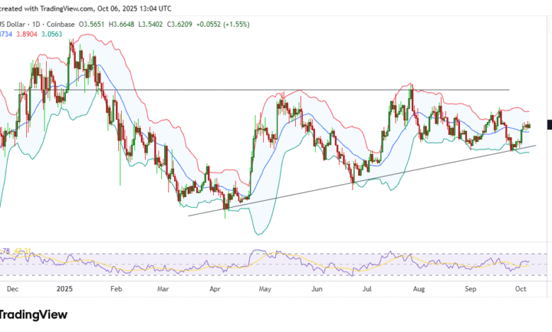Select the horizontal resistance line on chart
552x332 pixels.
(x=212, y=90)
